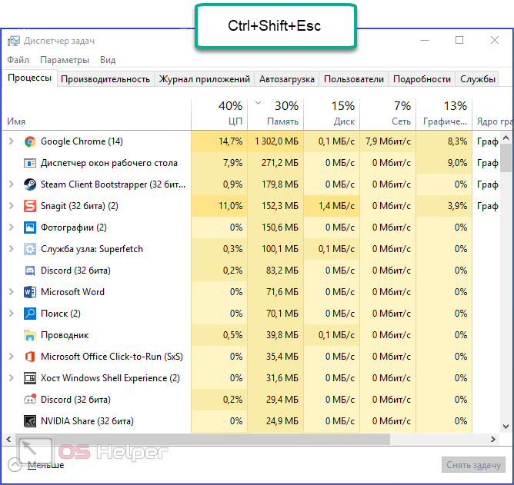Click the Меньше details link

pos(46,465)
